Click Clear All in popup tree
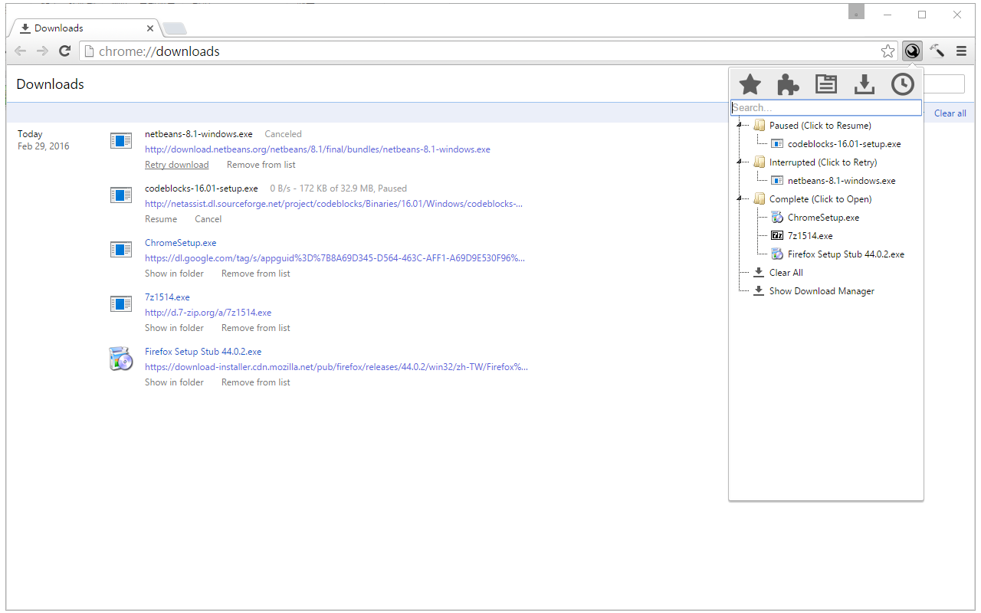981x613 pixels. (786, 272)
